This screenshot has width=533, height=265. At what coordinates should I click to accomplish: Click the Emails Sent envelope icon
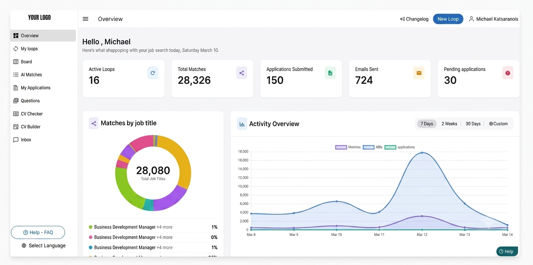pos(419,73)
